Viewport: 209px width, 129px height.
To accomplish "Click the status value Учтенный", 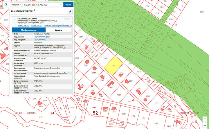I will point(37,43).
